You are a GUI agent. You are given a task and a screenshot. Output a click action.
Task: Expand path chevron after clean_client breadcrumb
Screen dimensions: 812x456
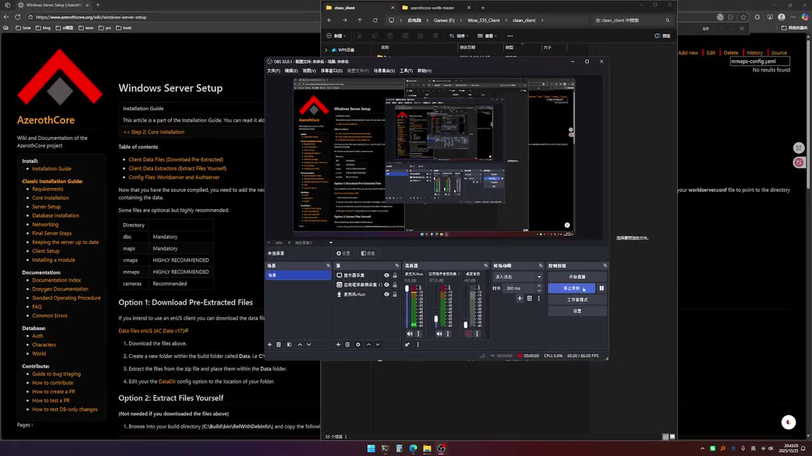[x=542, y=20]
